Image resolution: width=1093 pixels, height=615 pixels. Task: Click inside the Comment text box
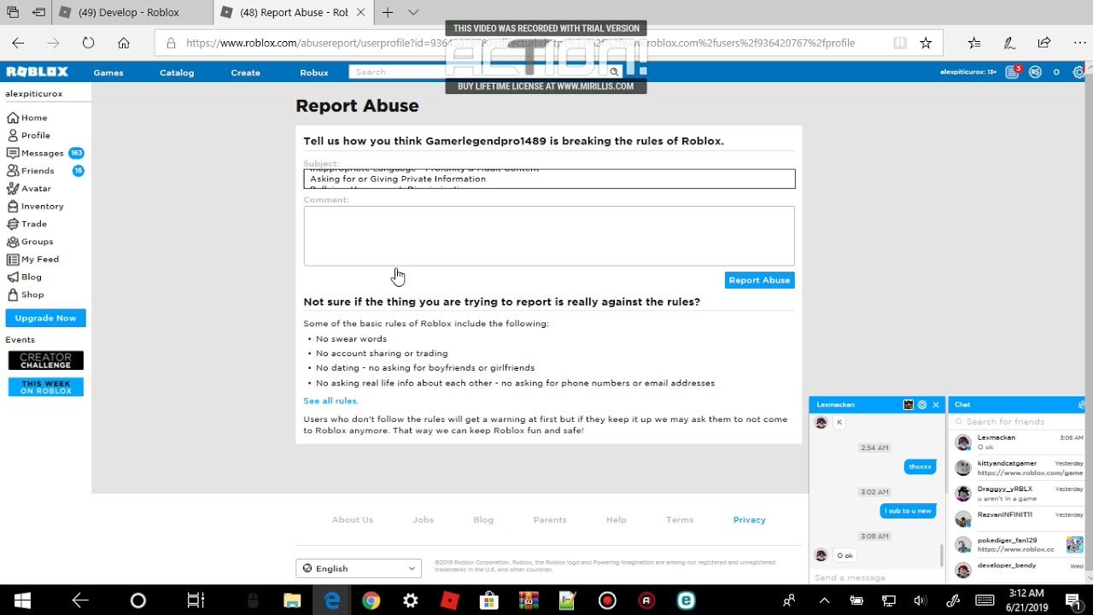549,236
